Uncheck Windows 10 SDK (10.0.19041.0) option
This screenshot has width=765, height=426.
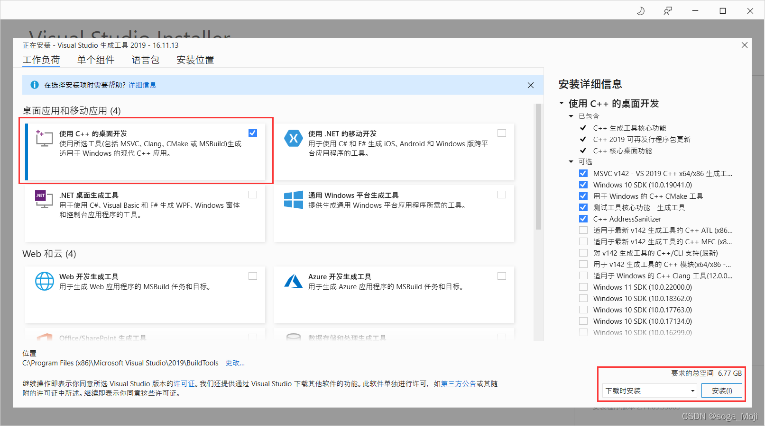pos(583,185)
